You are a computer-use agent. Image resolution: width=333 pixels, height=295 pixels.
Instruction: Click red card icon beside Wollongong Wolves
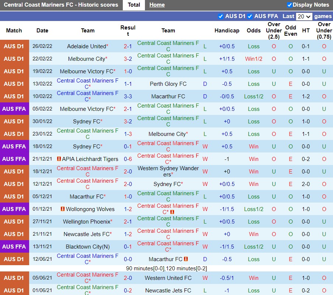pyautogui.click(x=63, y=209)
